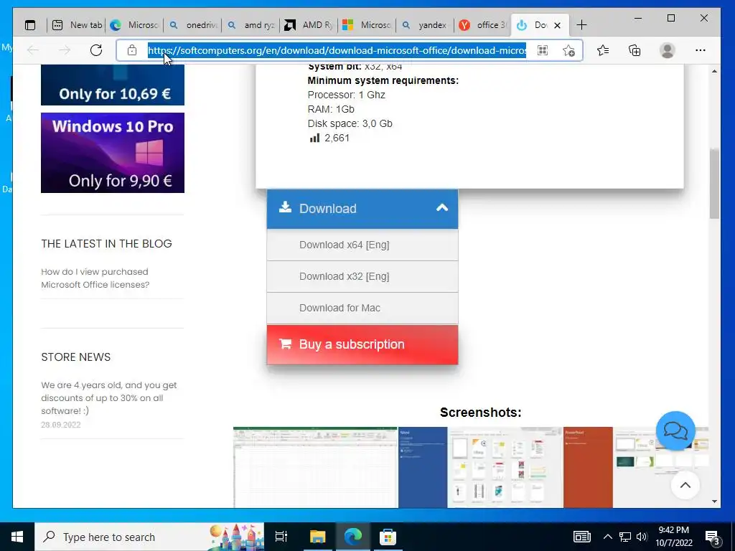This screenshot has height=551, width=735.
Task: Switch to the AMD Ryzen site tab
Action: point(309,25)
